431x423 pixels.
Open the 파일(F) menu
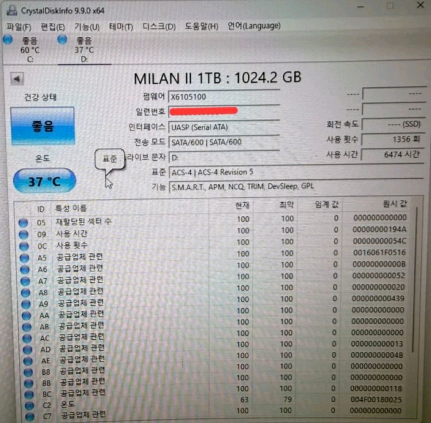[19, 27]
